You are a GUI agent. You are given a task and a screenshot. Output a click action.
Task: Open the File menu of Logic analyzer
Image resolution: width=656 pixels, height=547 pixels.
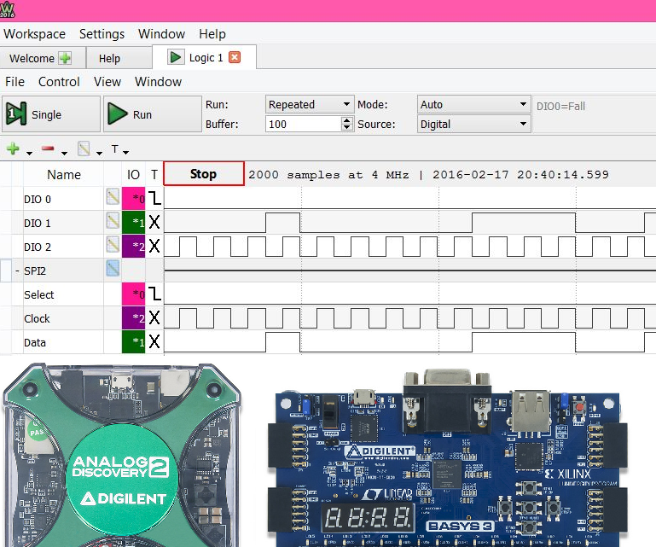tap(15, 82)
